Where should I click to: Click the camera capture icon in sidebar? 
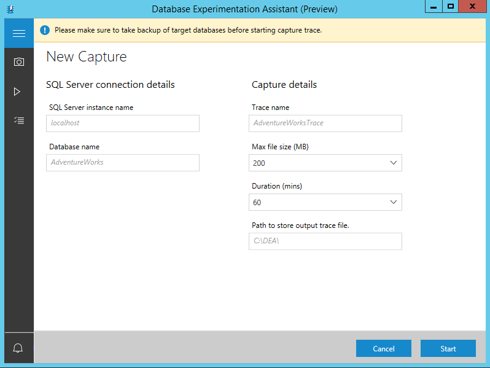click(18, 62)
